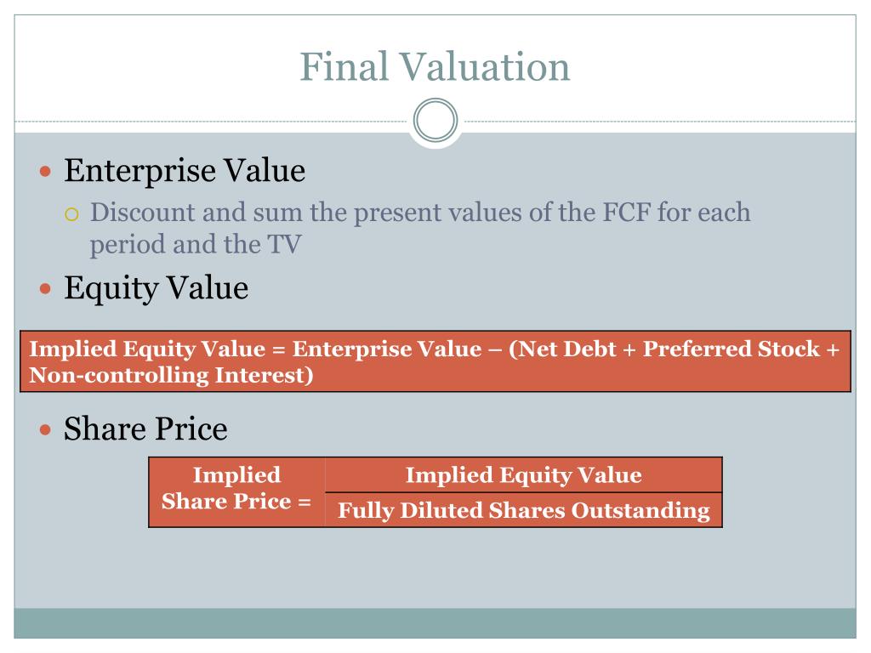Select the circle ornament below the title

435,120
